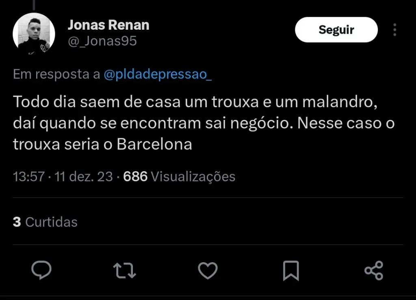Select the Visualizações label
Screen dimensions: 416x300
[x=193, y=176]
